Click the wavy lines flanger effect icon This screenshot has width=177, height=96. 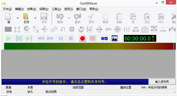tap(54, 29)
